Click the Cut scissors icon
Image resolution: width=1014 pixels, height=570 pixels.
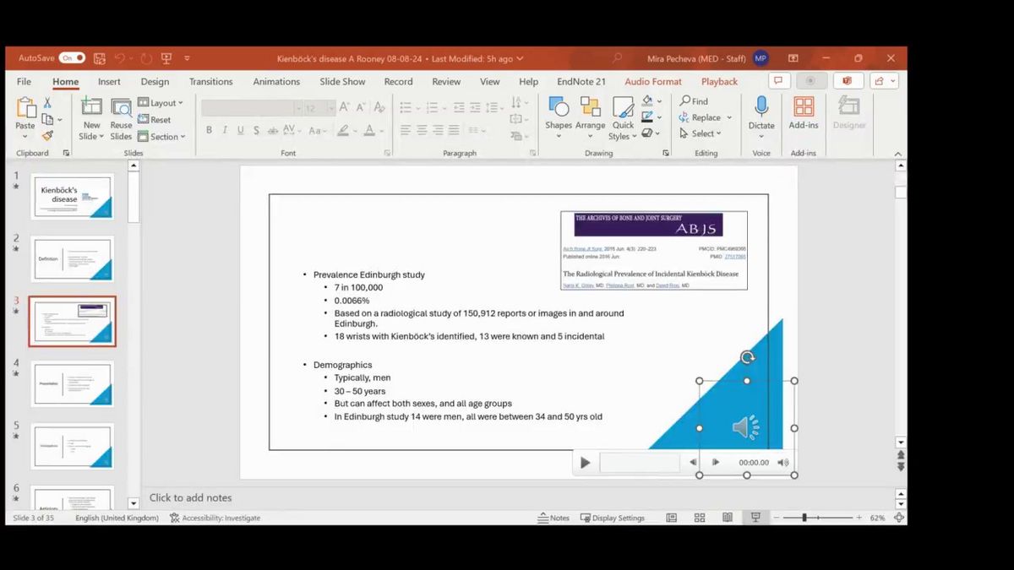(x=47, y=102)
